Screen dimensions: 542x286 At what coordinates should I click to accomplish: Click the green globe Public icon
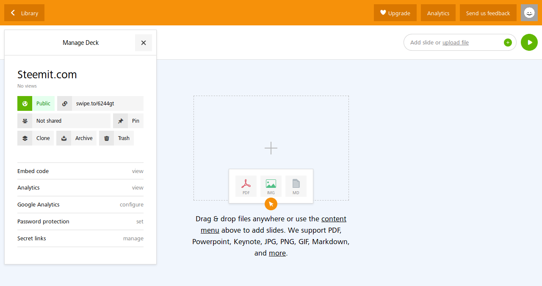(x=25, y=104)
